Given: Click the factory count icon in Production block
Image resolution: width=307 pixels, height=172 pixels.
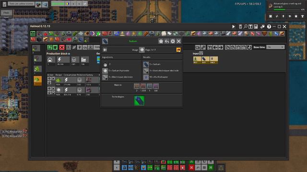Looking at the screenshot, I should tap(83, 60).
